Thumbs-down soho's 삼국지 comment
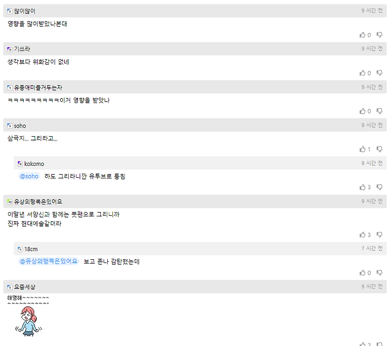Screen dimensions: 390x346 [379, 149]
